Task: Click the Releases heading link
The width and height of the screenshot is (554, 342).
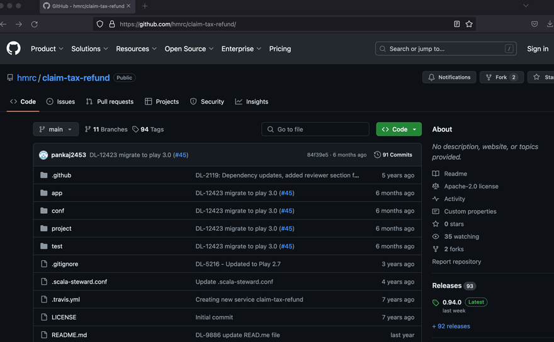Action: click(446, 285)
